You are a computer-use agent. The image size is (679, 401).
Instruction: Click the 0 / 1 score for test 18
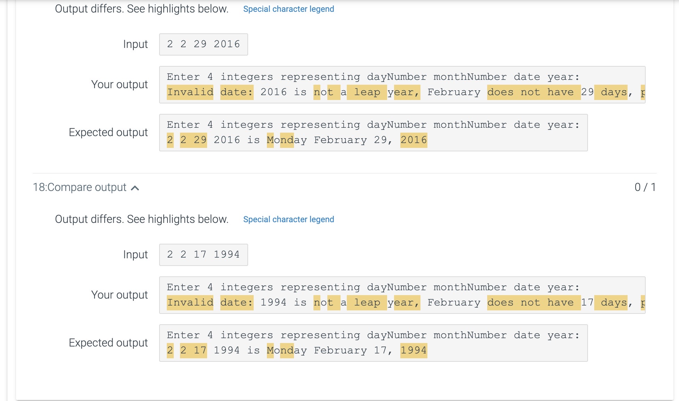click(x=645, y=187)
